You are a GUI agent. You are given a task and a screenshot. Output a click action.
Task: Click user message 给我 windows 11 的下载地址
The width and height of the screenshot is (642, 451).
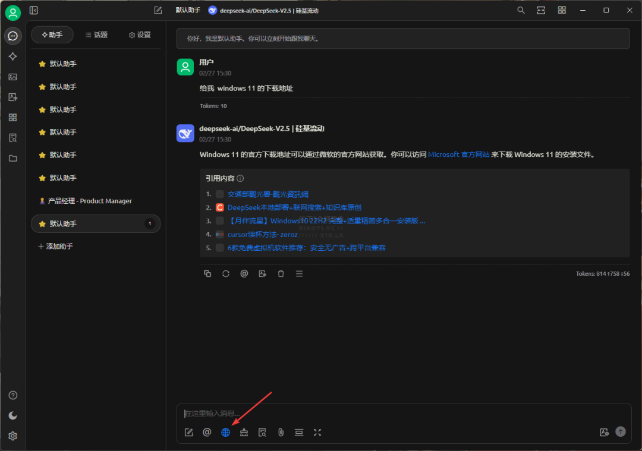[246, 89]
